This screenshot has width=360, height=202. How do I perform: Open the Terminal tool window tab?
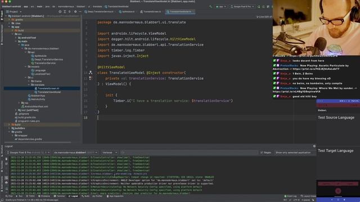tap(60, 196)
